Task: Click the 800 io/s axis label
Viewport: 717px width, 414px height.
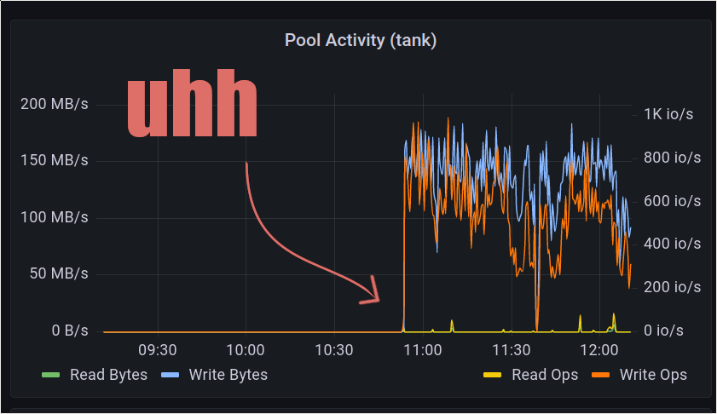Action: point(672,158)
